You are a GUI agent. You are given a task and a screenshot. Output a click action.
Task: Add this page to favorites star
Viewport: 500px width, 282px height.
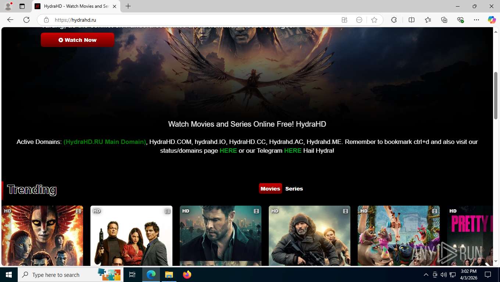(374, 20)
